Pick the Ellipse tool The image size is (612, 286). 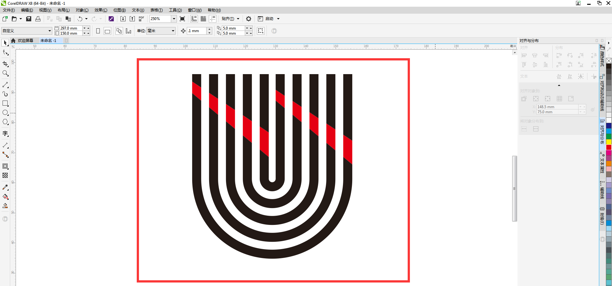(5, 113)
